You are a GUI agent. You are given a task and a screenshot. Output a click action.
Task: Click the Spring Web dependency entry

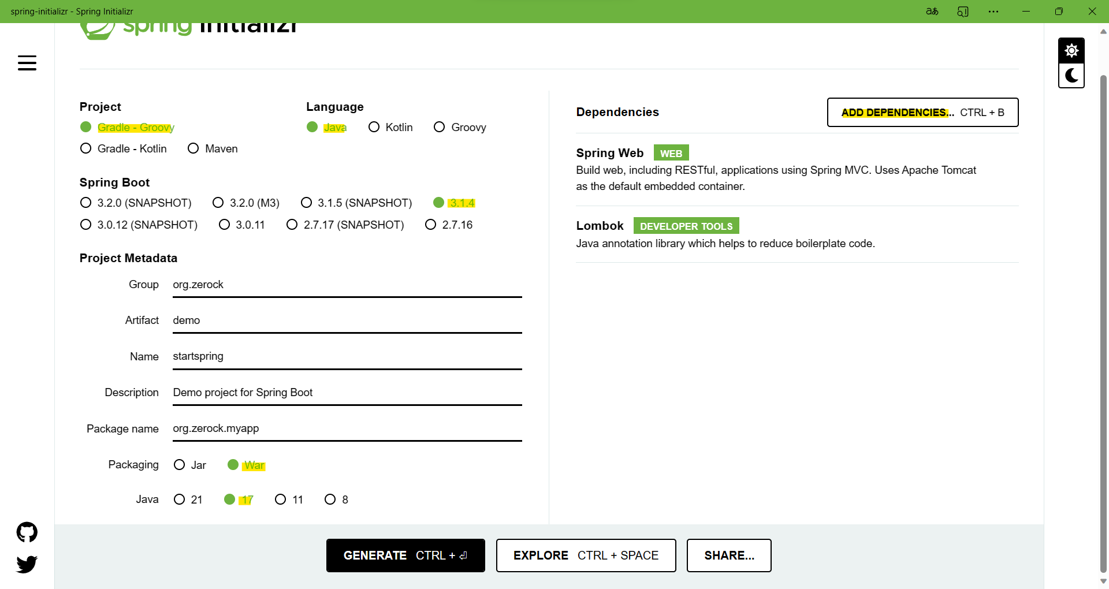coord(797,169)
